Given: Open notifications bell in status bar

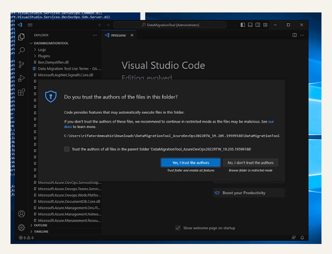Looking at the screenshot, I should tap(302, 238).
